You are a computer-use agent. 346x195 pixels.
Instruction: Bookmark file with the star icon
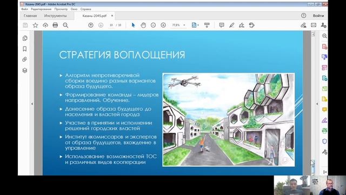pyautogui.click(x=35, y=25)
